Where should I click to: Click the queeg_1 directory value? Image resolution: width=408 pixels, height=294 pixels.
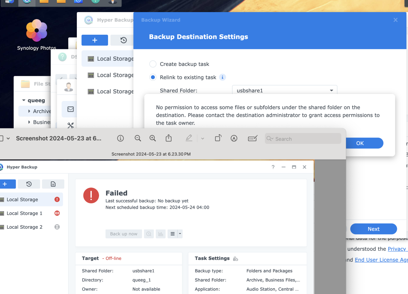(142, 280)
